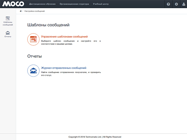Screen dimensions: 187x140
Task: Click the orange template management circle icon
Action: point(33,39)
